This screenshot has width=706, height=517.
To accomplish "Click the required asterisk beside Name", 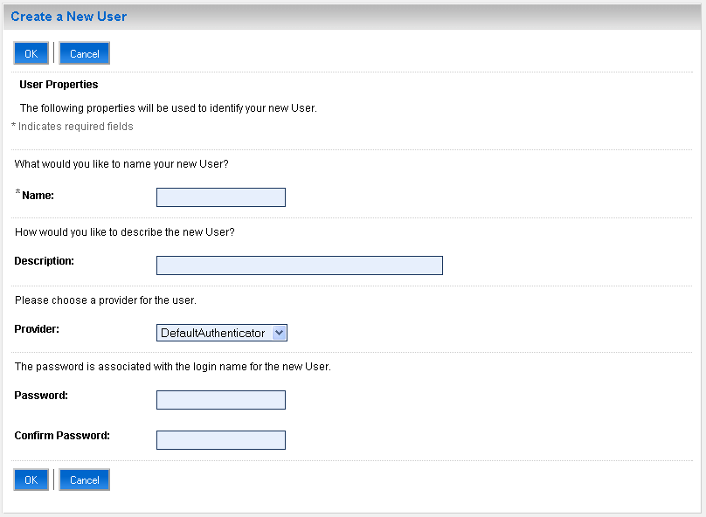I will coord(17,193).
